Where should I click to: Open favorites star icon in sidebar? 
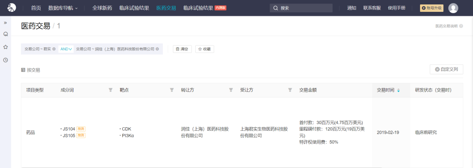(x=5, y=47)
